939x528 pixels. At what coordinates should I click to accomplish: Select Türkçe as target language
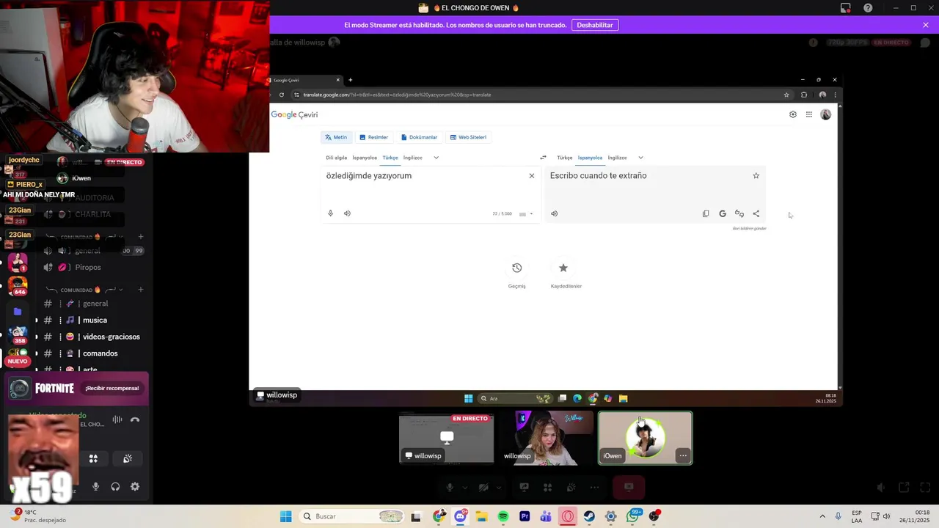pyautogui.click(x=565, y=158)
